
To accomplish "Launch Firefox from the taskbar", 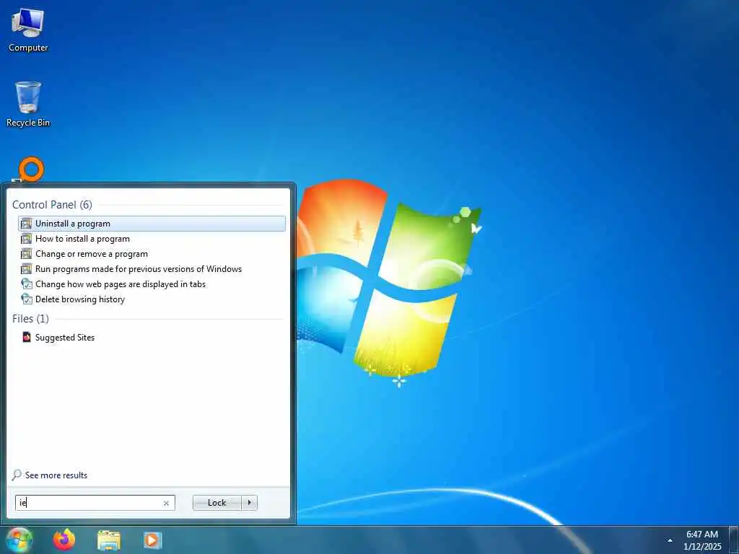I will point(64,540).
